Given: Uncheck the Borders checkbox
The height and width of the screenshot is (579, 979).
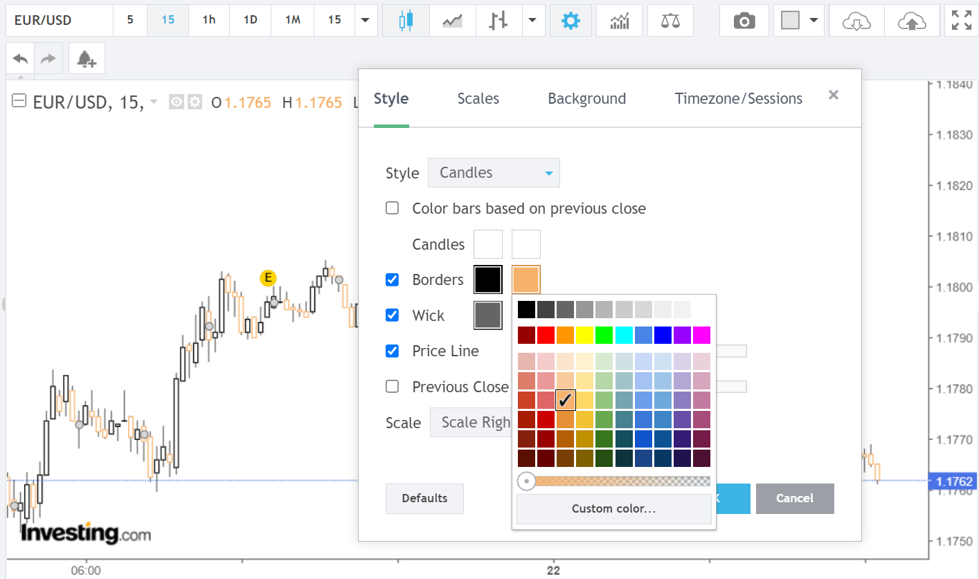Looking at the screenshot, I should (393, 279).
